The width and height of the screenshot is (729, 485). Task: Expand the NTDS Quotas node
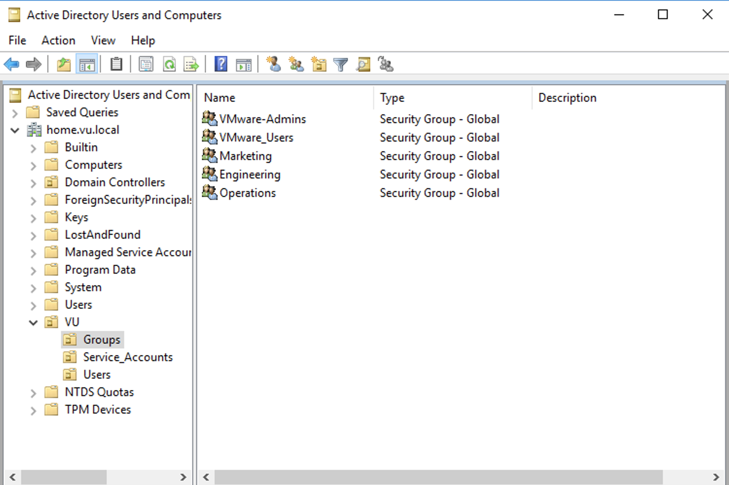[33, 393]
